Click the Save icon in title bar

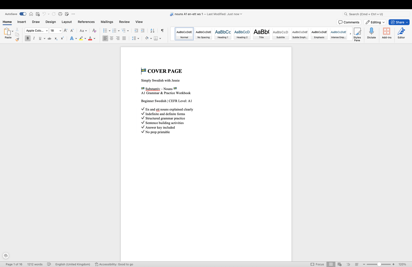(x=38, y=14)
